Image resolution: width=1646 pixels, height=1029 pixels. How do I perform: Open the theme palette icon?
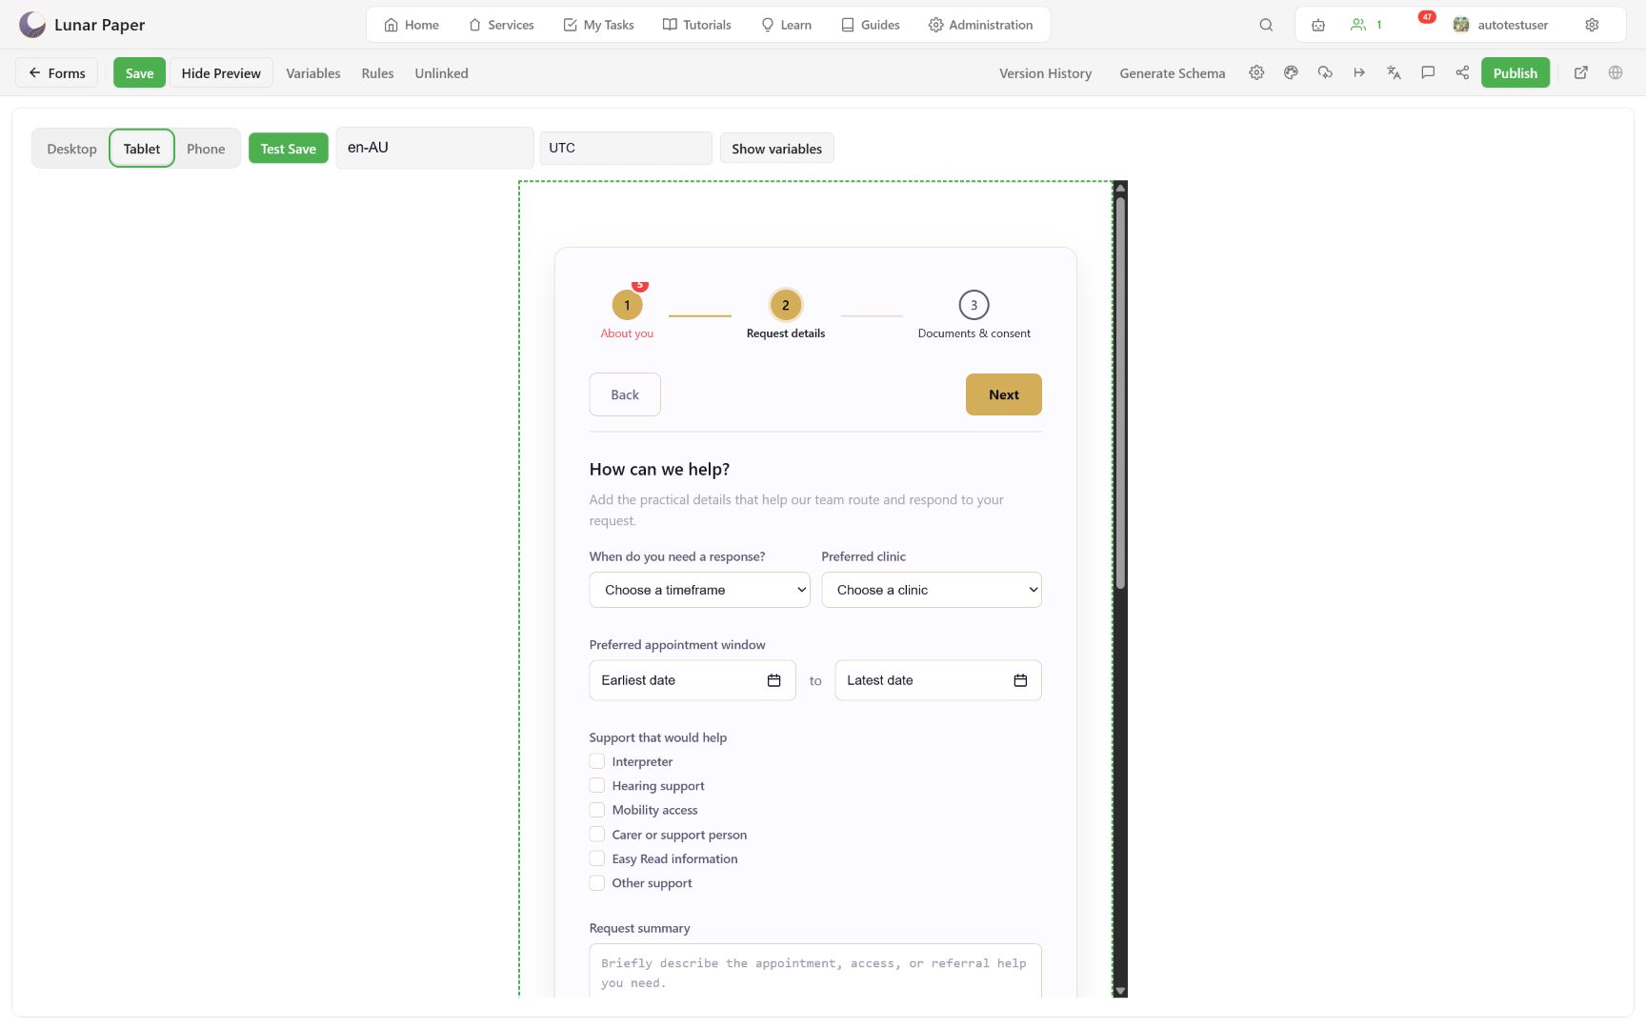point(1291,72)
